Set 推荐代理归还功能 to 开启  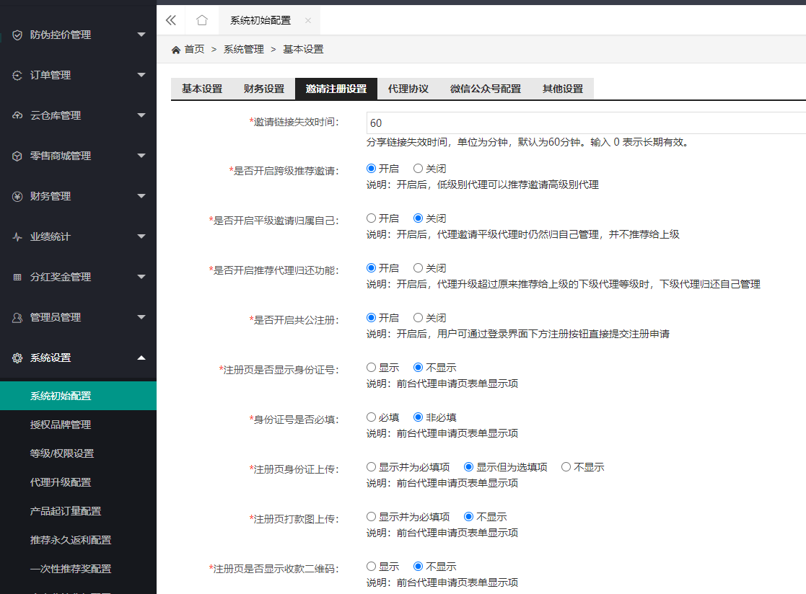[371, 268]
